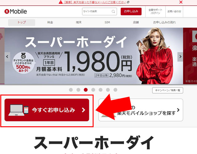
Task: Click the red お申し込み header button
Action: tap(131, 11)
